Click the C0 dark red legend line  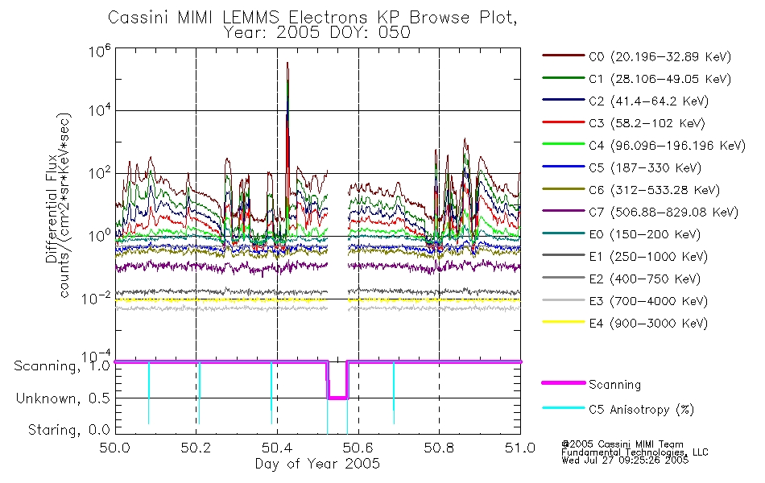pyautogui.click(x=564, y=56)
